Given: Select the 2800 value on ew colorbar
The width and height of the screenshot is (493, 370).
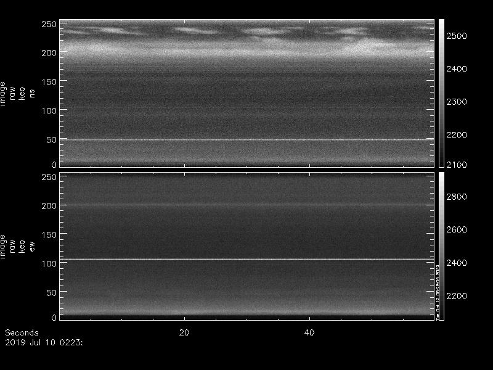Looking at the screenshot, I should click(457, 197).
